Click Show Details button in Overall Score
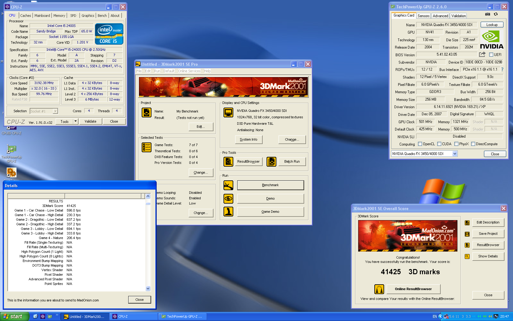 [x=488, y=256]
